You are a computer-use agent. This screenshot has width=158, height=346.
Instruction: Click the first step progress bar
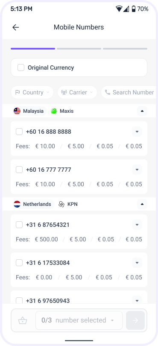33,49
